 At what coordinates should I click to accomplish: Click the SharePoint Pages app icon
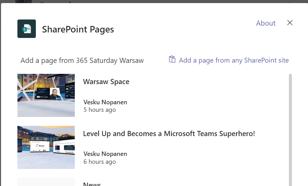tap(27, 29)
